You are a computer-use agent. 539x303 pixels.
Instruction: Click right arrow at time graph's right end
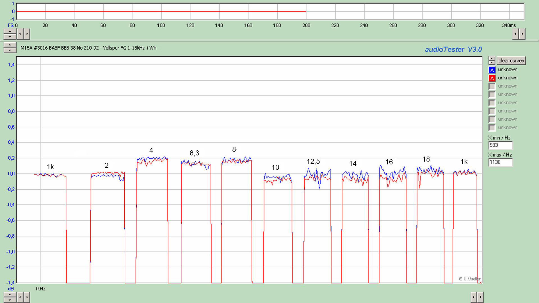[522, 34]
